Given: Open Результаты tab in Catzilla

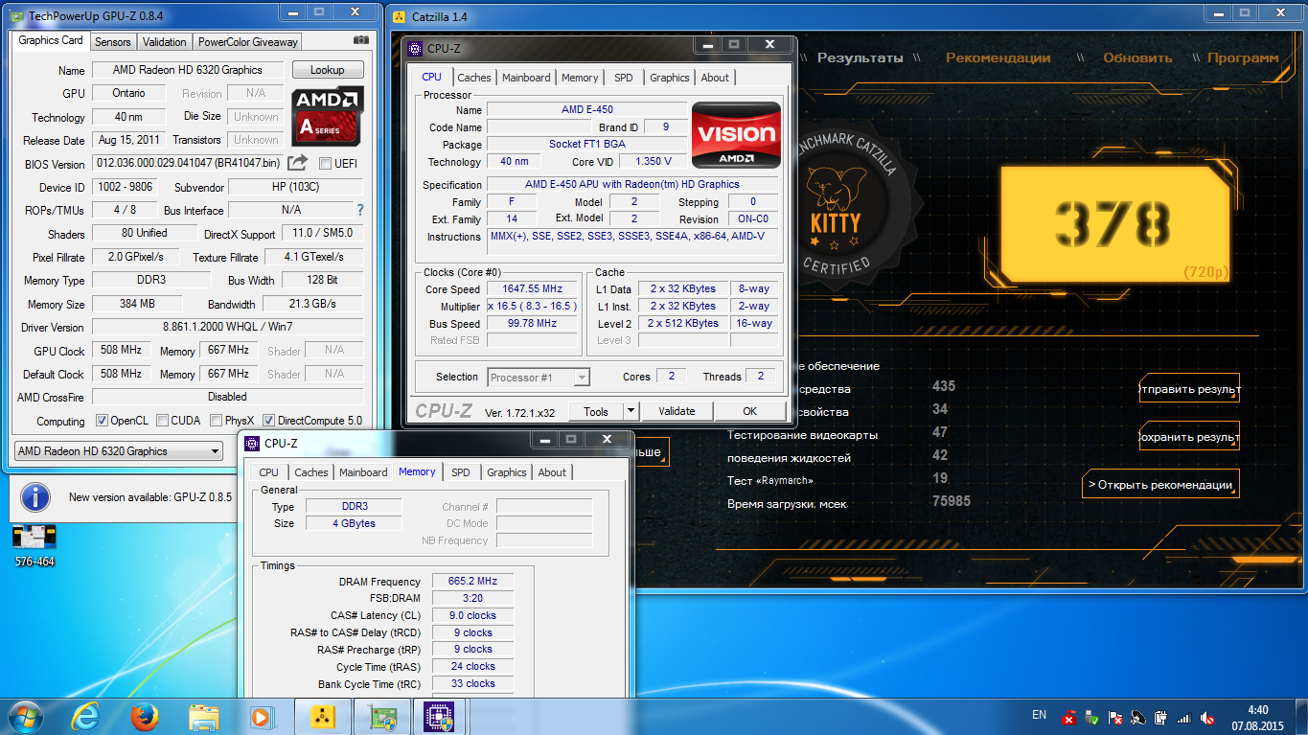Looking at the screenshot, I should [860, 57].
